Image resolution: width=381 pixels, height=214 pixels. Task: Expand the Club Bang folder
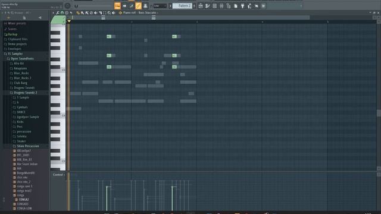pyautogui.click(x=20, y=83)
